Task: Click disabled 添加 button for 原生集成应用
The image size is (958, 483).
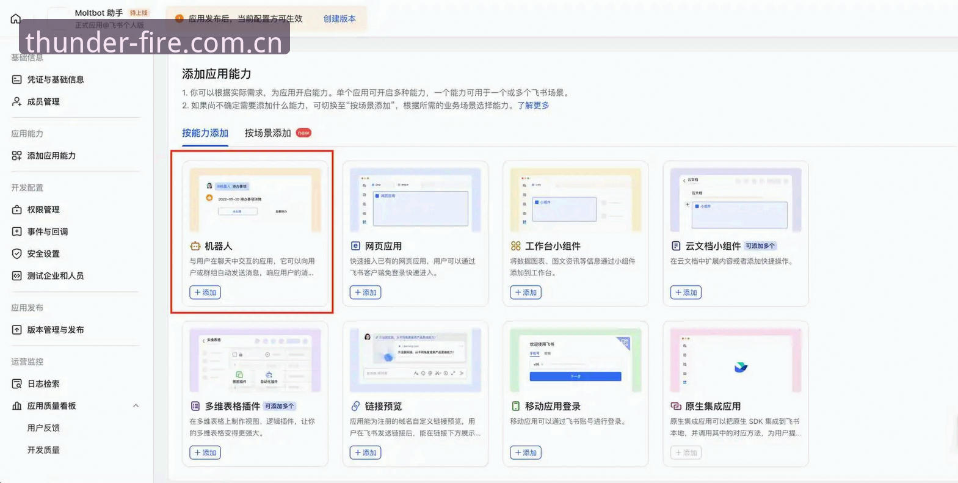Action: click(686, 452)
